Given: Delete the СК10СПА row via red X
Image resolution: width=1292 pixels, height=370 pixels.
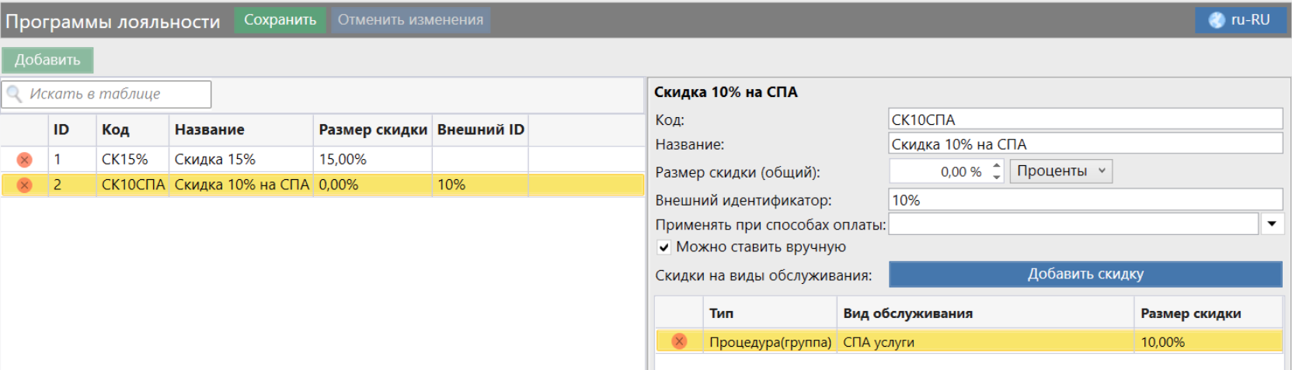Looking at the screenshot, I should pos(25,185).
